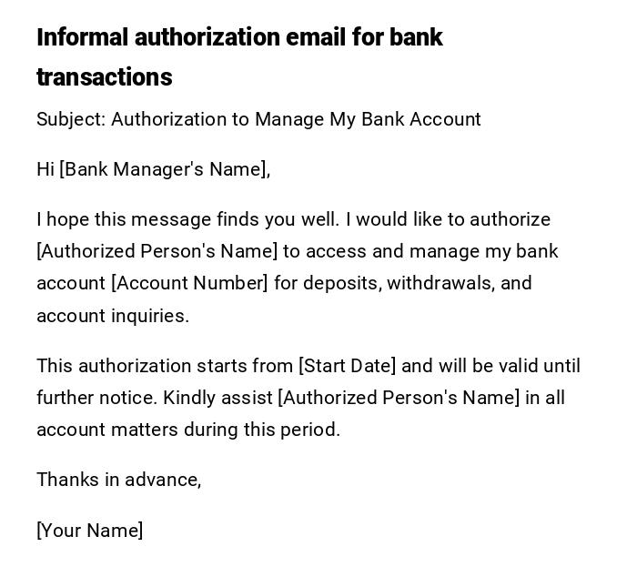Click the "Subject:" label
Viewport: 637px width, 587px height.
point(71,119)
